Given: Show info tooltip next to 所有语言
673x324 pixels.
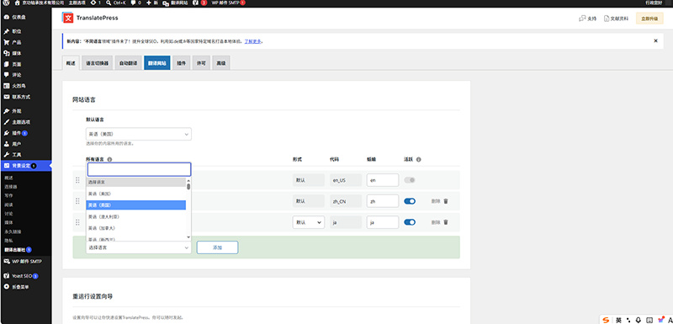Looking at the screenshot, I should coord(109,159).
